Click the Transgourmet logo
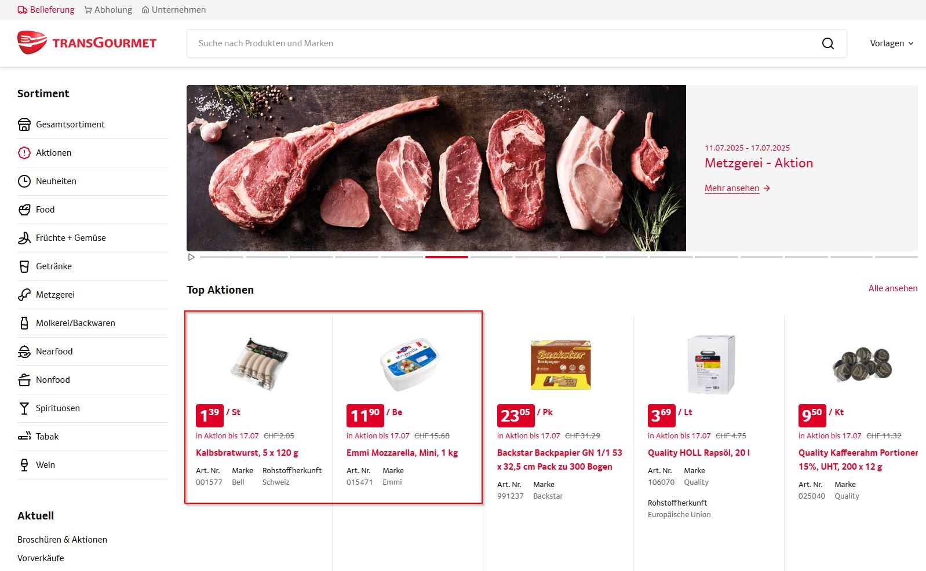This screenshot has width=926, height=571. click(87, 43)
